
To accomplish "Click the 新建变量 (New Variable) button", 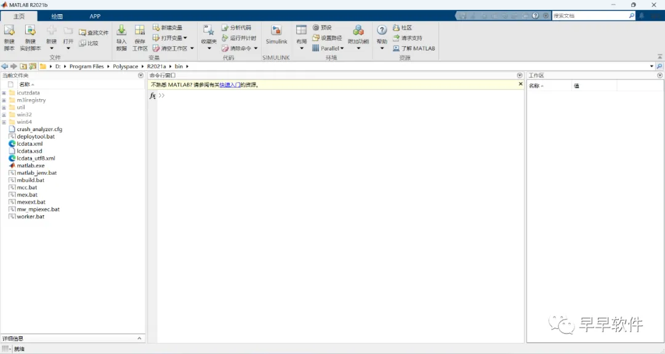I will point(167,28).
